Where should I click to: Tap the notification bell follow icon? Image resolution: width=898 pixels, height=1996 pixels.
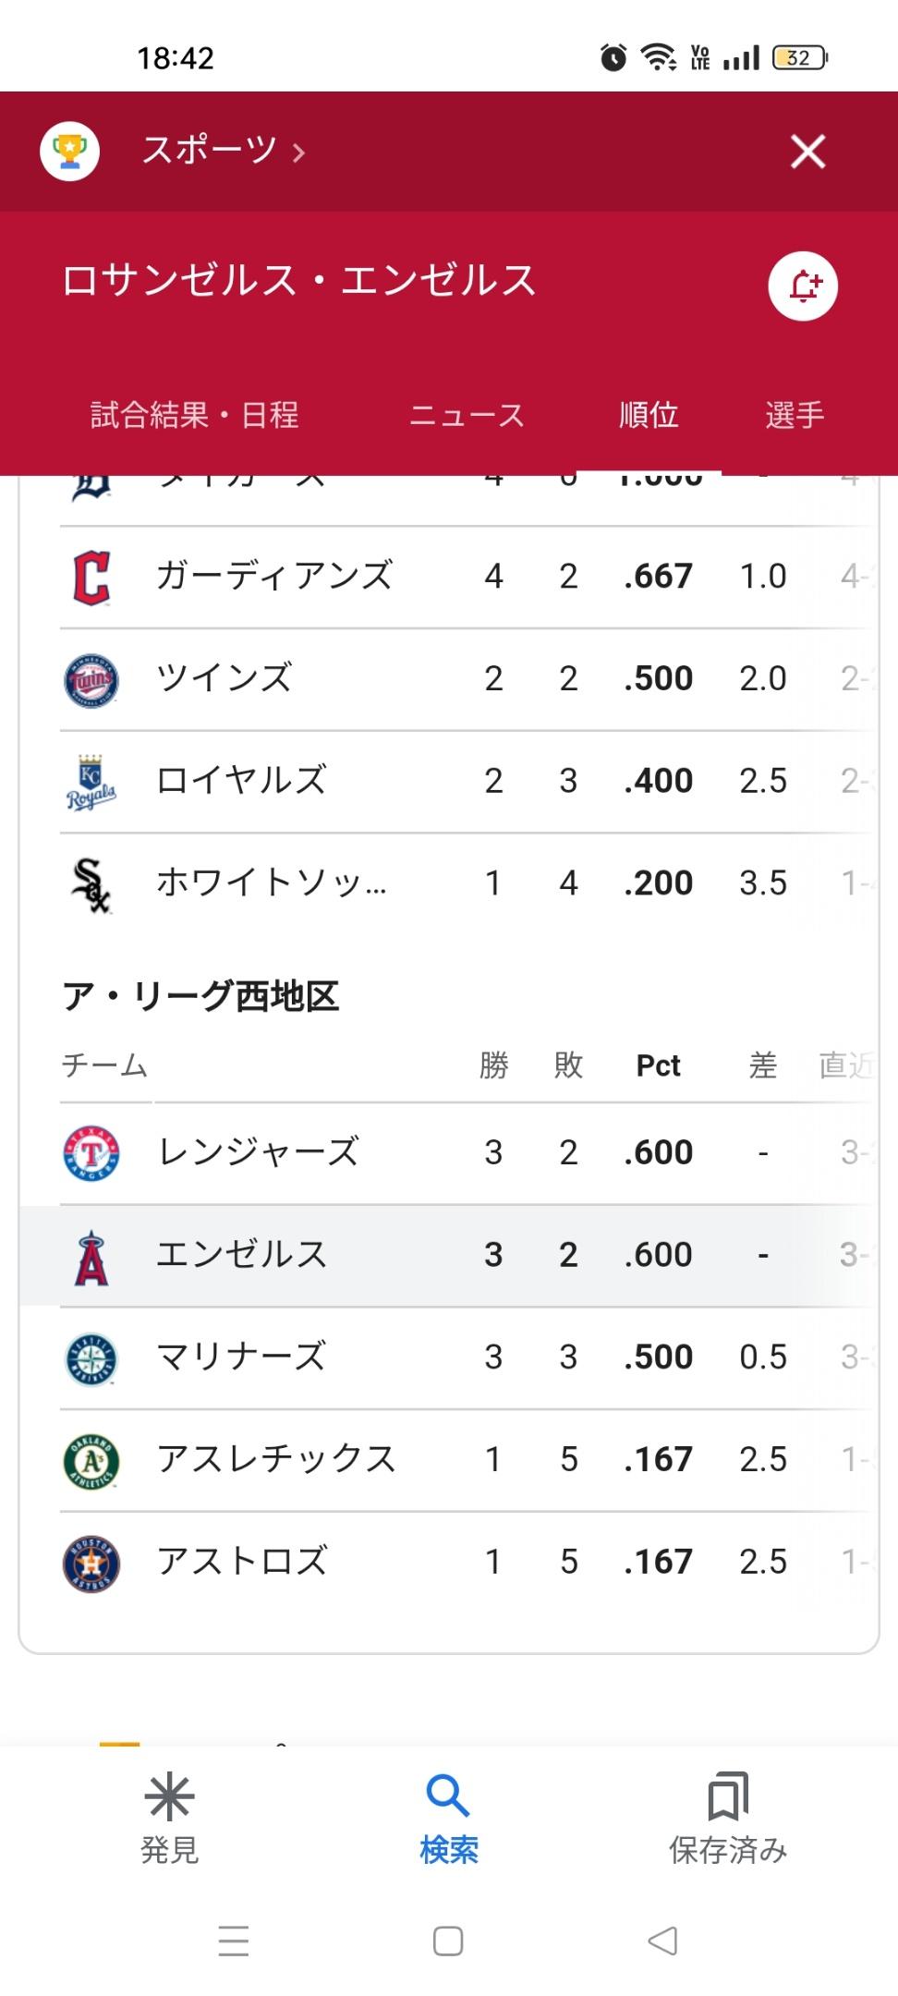803,286
